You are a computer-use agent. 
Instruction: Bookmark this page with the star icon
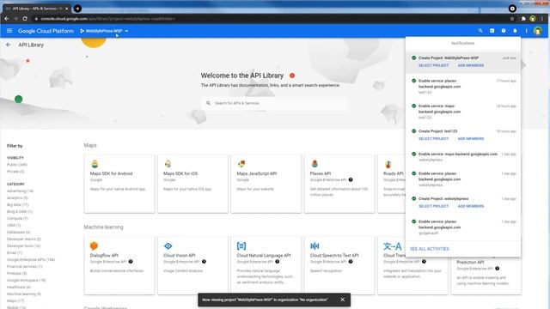click(x=512, y=19)
